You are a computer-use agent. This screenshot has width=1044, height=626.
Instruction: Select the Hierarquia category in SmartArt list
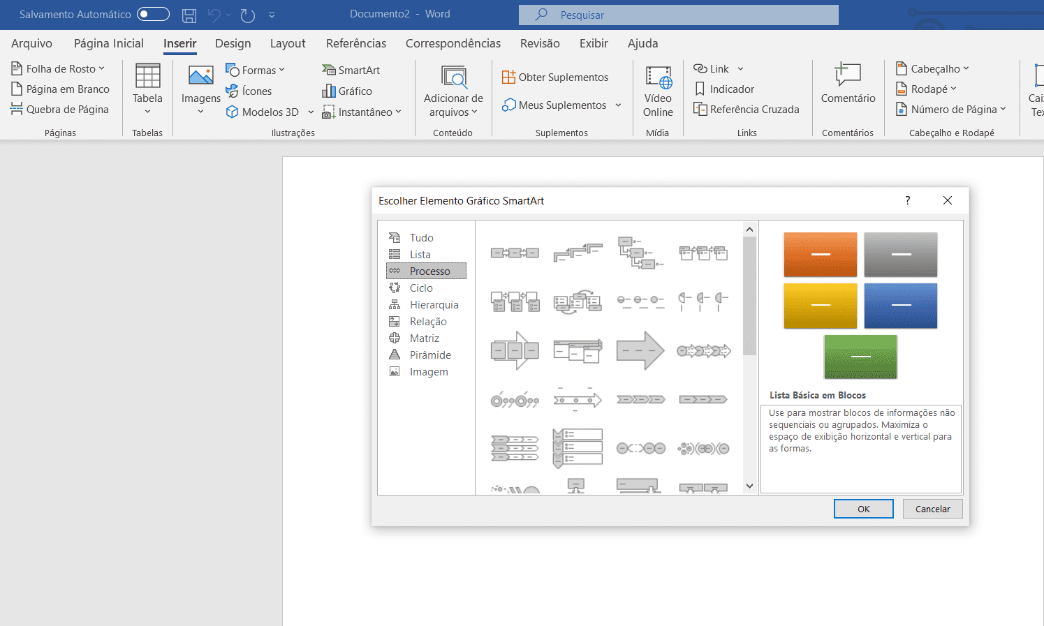(434, 305)
